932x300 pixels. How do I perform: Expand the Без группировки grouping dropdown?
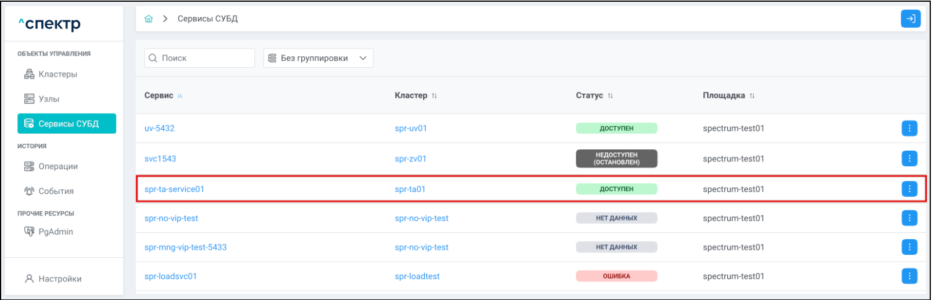click(x=318, y=58)
